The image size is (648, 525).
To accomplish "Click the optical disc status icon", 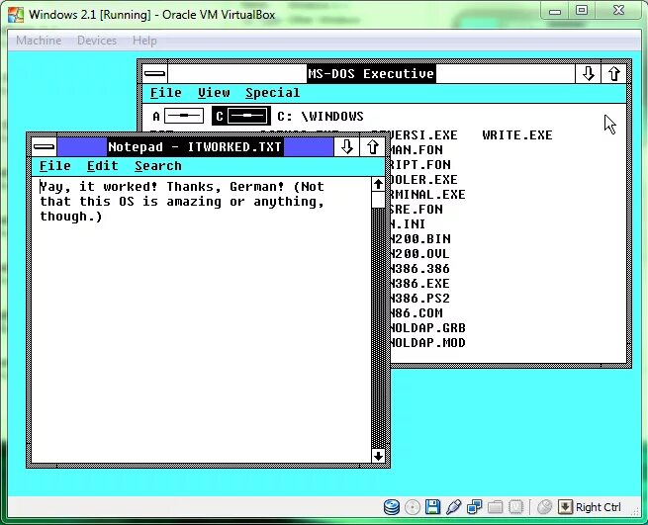I will click(x=412, y=507).
